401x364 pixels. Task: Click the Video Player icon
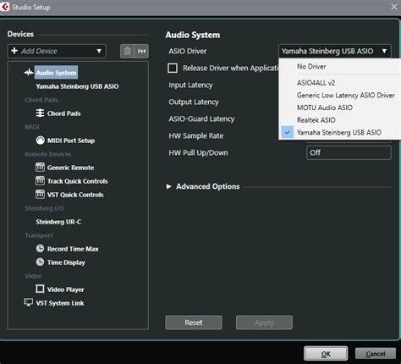(40, 289)
